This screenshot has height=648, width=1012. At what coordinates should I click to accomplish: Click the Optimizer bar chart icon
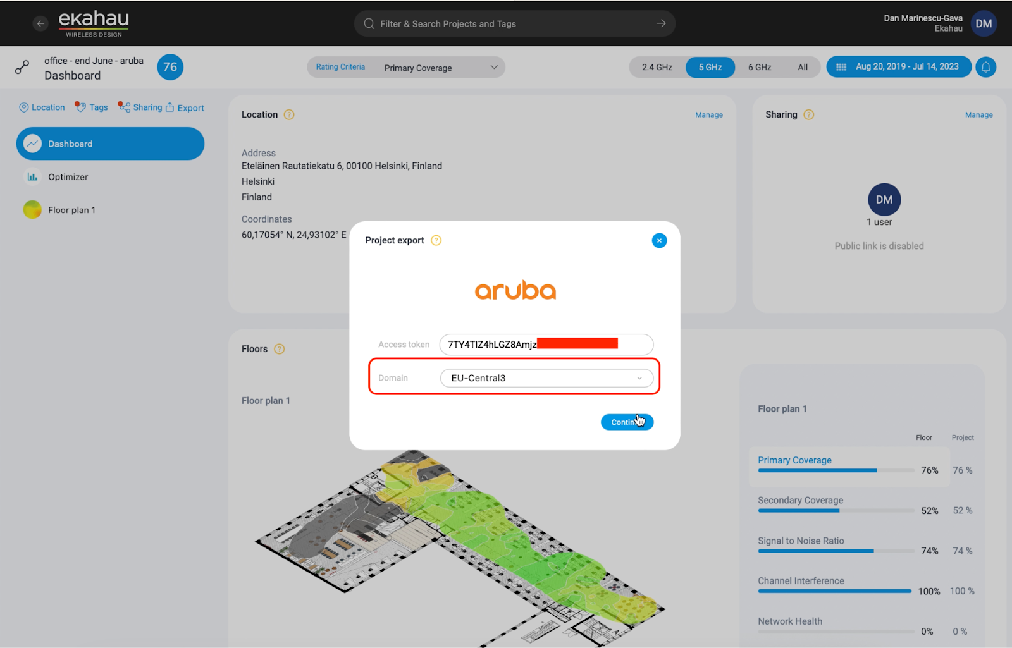[x=32, y=177]
